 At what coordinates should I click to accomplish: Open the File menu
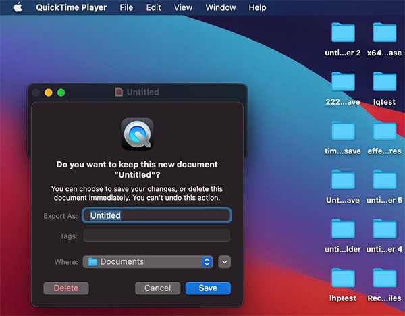tap(126, 7)
